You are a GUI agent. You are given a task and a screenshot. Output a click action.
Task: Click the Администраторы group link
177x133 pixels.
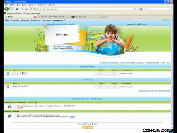pos(66,48)
